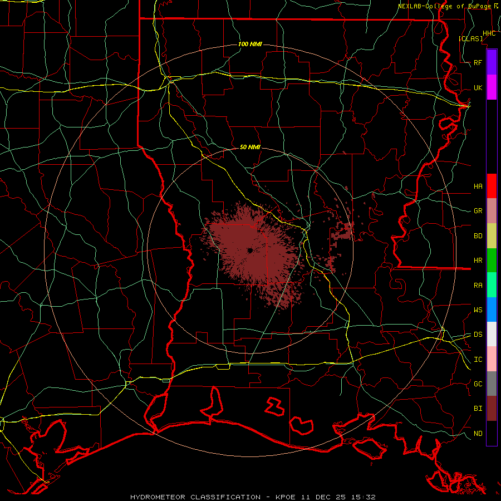
Task: Click the ND legend label
Action: (x=478, y=434)
